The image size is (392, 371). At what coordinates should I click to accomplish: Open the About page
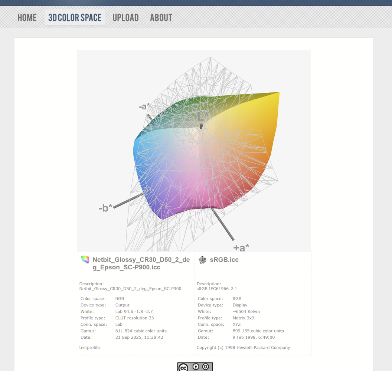coord(161,17)
